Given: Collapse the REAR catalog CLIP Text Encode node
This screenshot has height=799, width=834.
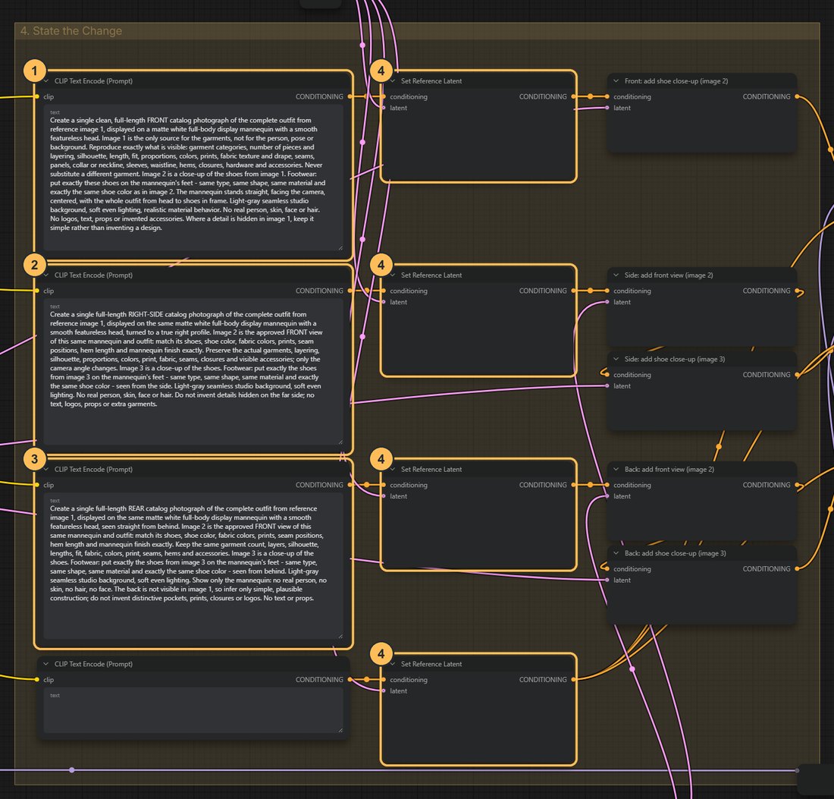Looking at the screenshot, I should (46, 470).
